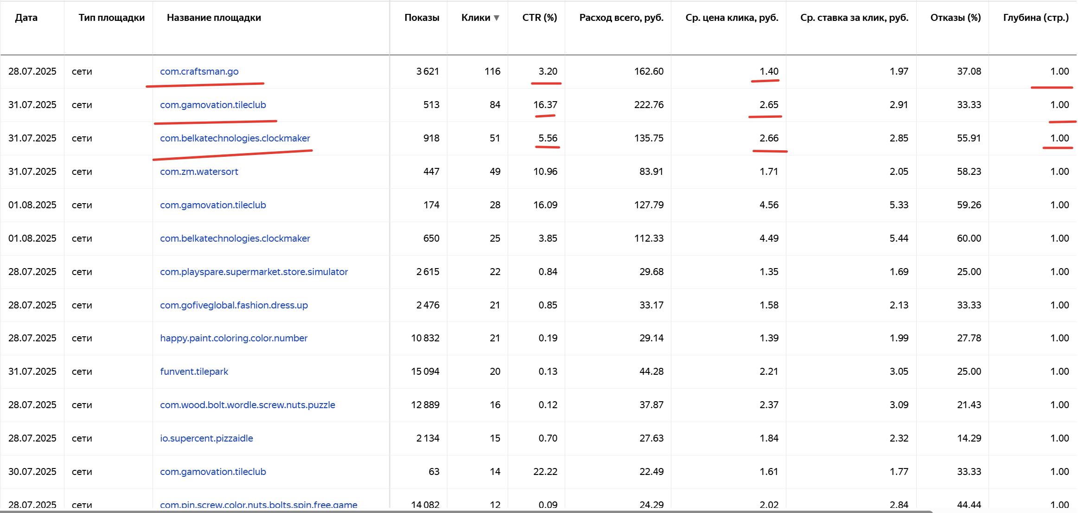Click the sort arrow next to Клики
The image size is (1078, 513).
point(497,18)
